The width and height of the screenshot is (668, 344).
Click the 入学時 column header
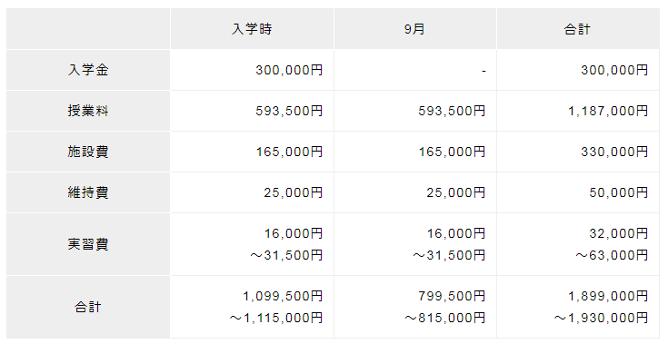coord(253,28)
